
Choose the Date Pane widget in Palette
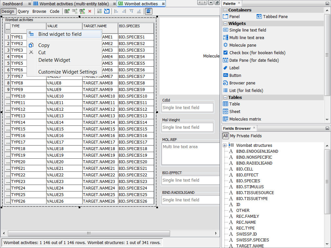point(254,60)
